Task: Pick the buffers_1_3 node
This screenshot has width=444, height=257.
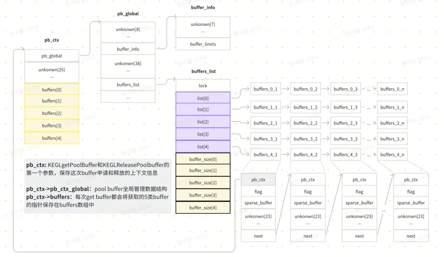Action: (345, 107)
